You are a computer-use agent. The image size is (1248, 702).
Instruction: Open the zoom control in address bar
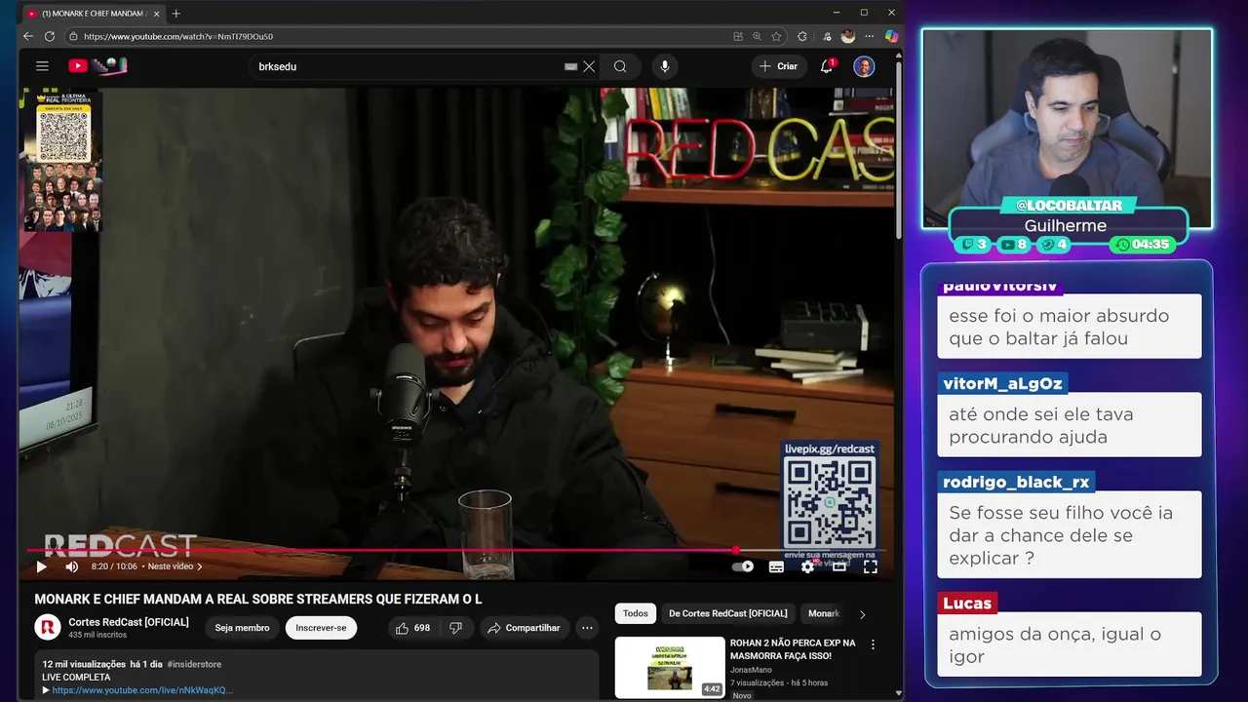point(757,36)
